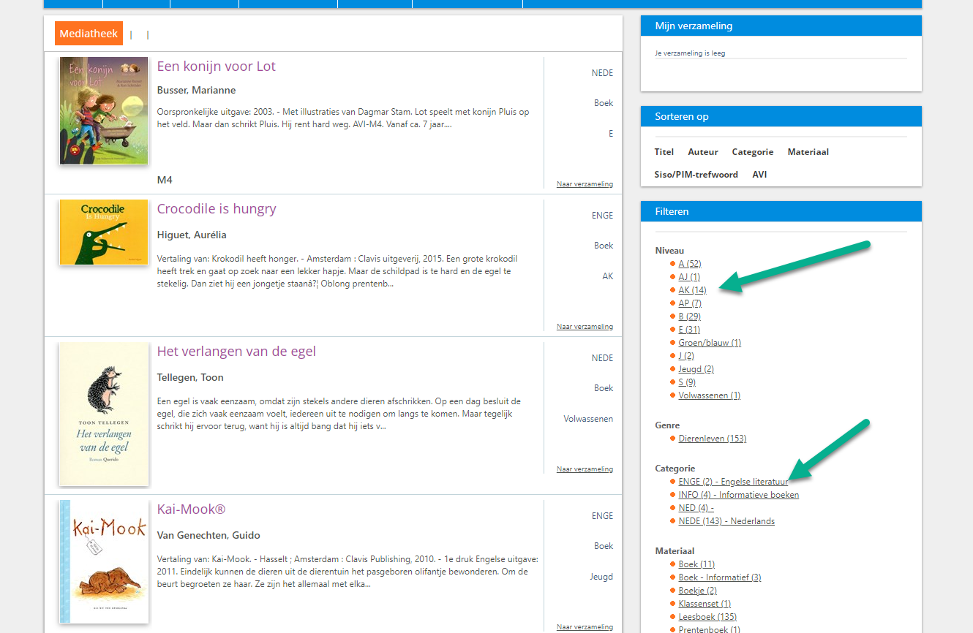Sort results by AVI
This screenshot has height=633, width=973.
[x=759, y=175]
